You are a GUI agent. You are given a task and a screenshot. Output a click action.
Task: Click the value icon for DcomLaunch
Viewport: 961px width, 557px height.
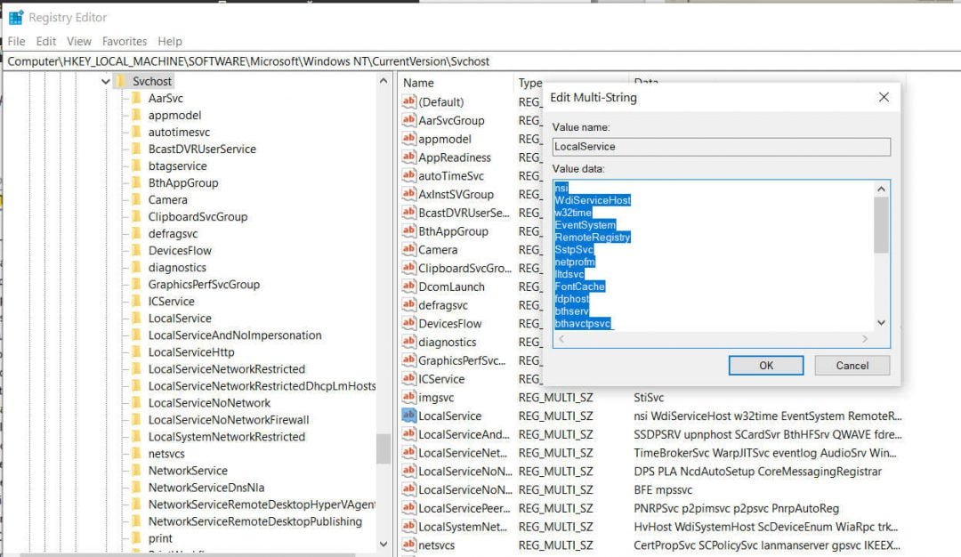coord(409,287)
